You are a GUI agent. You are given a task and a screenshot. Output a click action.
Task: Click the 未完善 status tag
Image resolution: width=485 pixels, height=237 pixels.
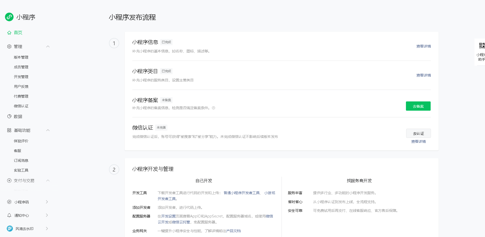[x=161, y=128]
